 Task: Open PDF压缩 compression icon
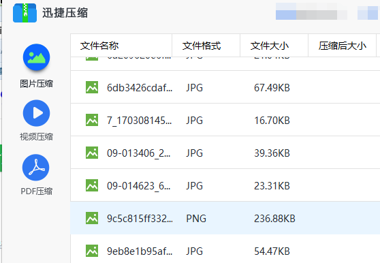[36, 168]
